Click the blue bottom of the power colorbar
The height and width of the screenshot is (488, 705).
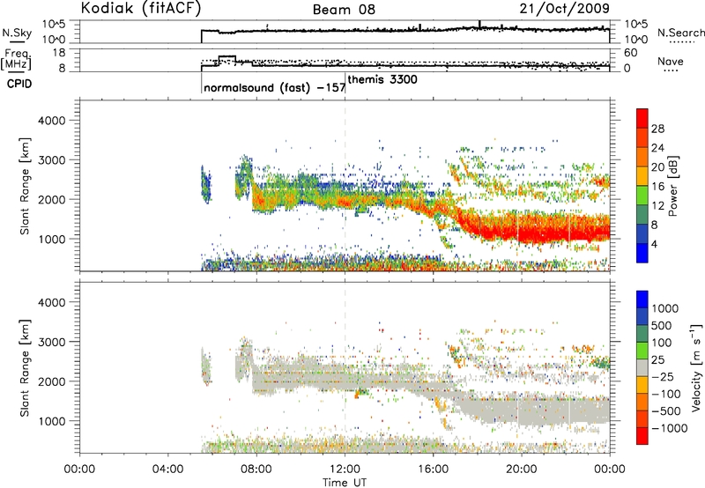[x=642, y=253]
